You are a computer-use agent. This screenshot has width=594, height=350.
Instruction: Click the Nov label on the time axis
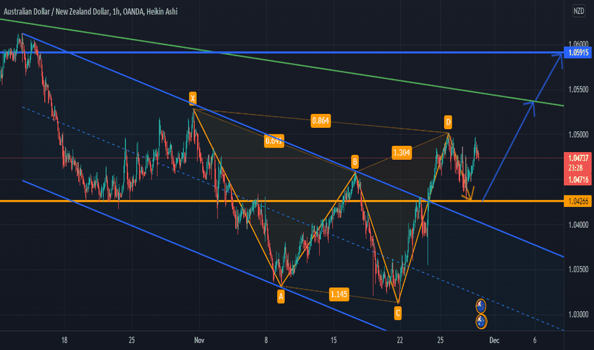pos(199,340)
